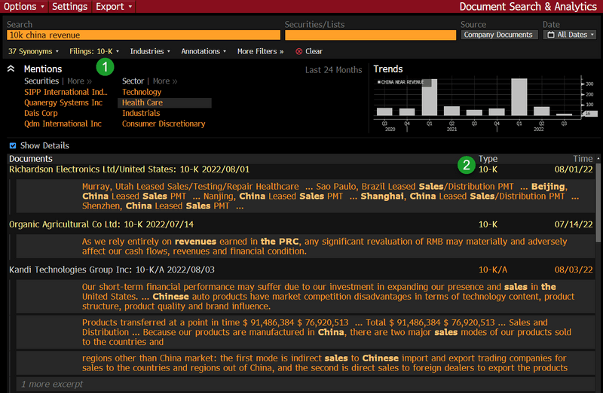Viewport: 603px width, 393px height.
Task: Expand More Filters options
Action: tap(260, 52)
